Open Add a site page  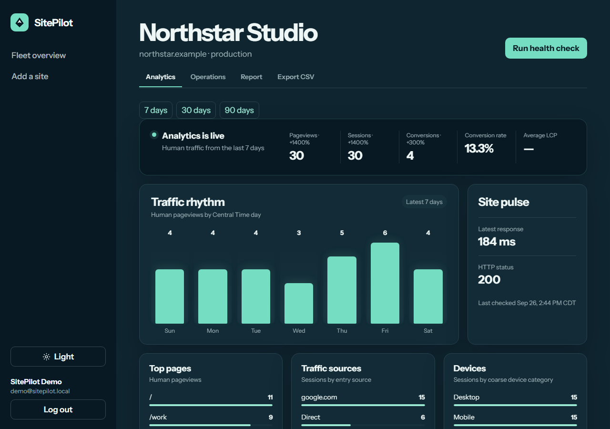pos(30,76)
